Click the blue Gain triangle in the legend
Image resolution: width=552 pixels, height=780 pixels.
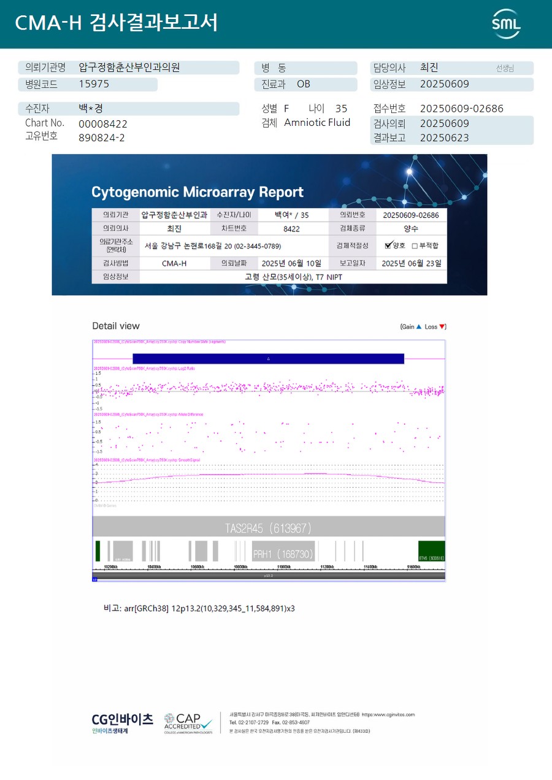(x=419, y=326)
